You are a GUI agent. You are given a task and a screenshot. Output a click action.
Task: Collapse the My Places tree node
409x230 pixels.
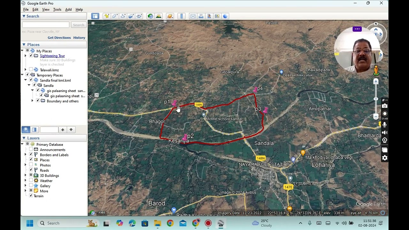22,51
